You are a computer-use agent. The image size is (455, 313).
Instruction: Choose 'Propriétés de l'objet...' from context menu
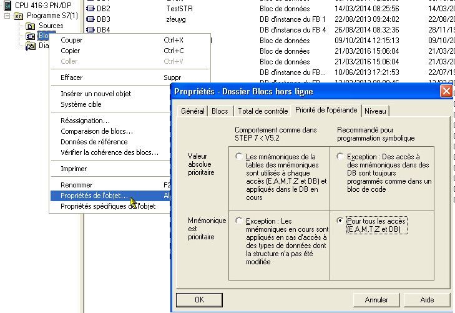pos(94,196)
